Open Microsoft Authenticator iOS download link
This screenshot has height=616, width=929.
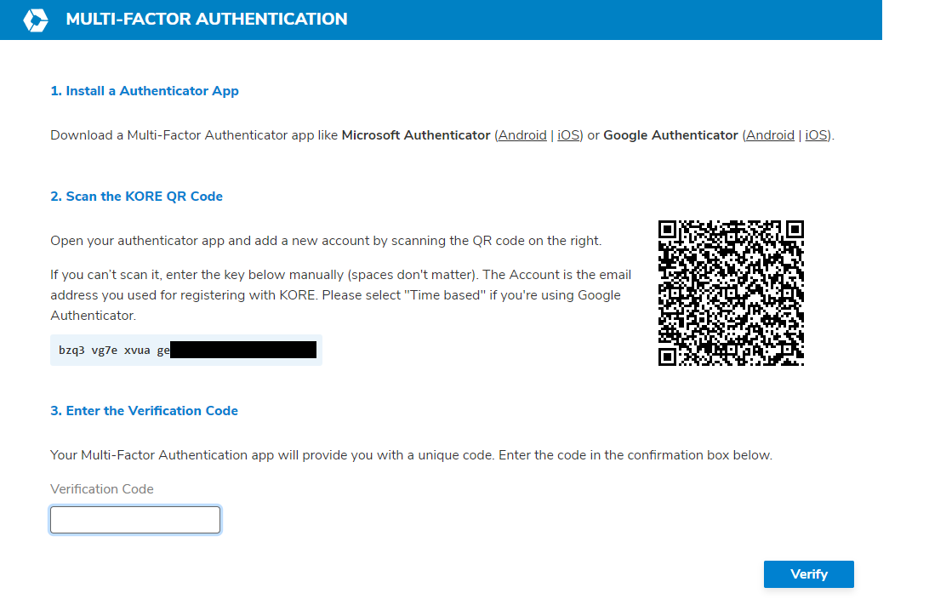(x=568, y=135)
